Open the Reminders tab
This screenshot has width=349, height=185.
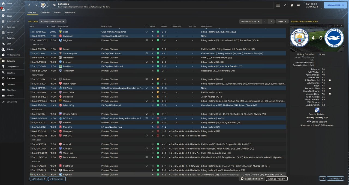(x=70, y=13)
